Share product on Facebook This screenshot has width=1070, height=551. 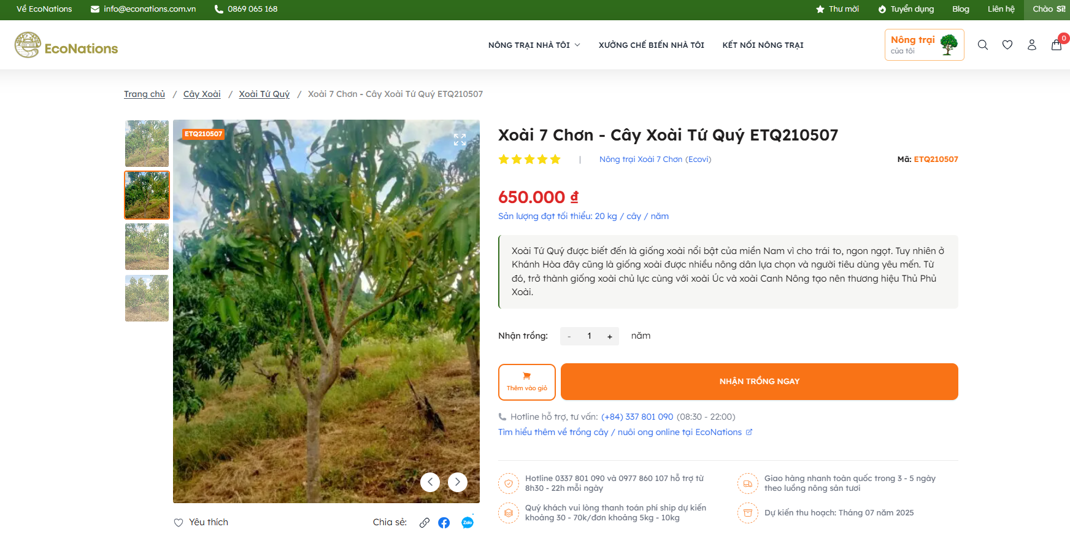pyautogui.click(x=444, y=523)
